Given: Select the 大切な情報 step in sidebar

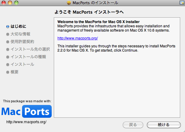Looking at the screenshot, I should (x=21, y=34).
